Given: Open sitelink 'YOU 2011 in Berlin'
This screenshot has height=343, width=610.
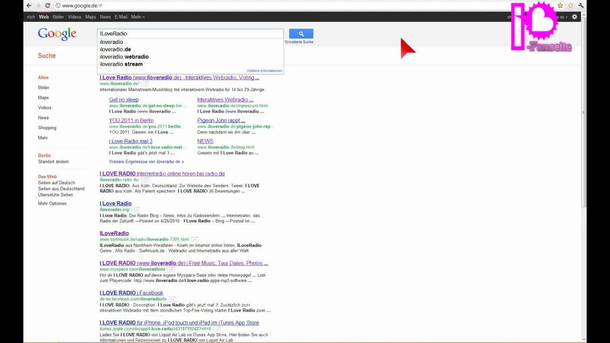Looking at the screenshot, I should (131, 121).
